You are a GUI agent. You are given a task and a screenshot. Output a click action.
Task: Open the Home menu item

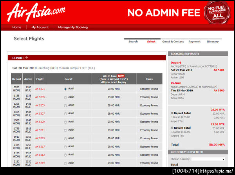[x=17, y=27]
